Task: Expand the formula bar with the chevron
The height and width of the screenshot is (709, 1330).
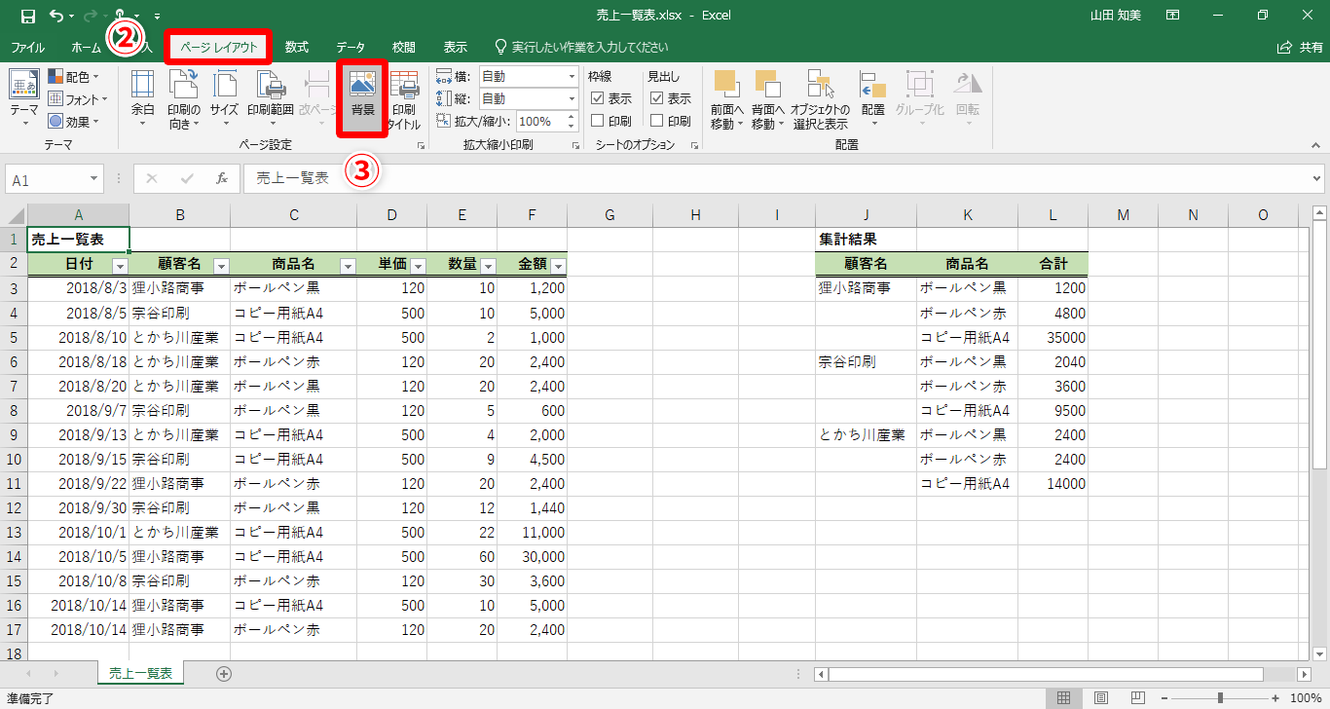Action: [1318, 178]
